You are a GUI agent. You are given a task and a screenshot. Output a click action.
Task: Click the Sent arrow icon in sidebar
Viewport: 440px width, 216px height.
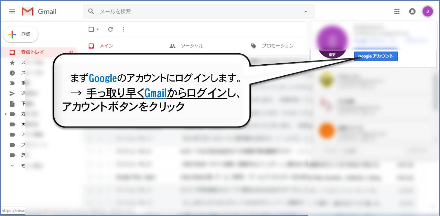[x=12, y=93]
